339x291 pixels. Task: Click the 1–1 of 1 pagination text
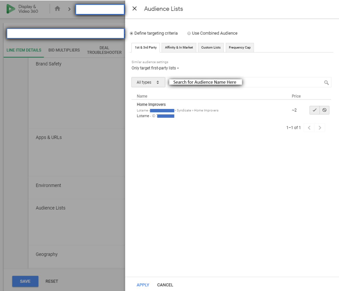point(294,128)
